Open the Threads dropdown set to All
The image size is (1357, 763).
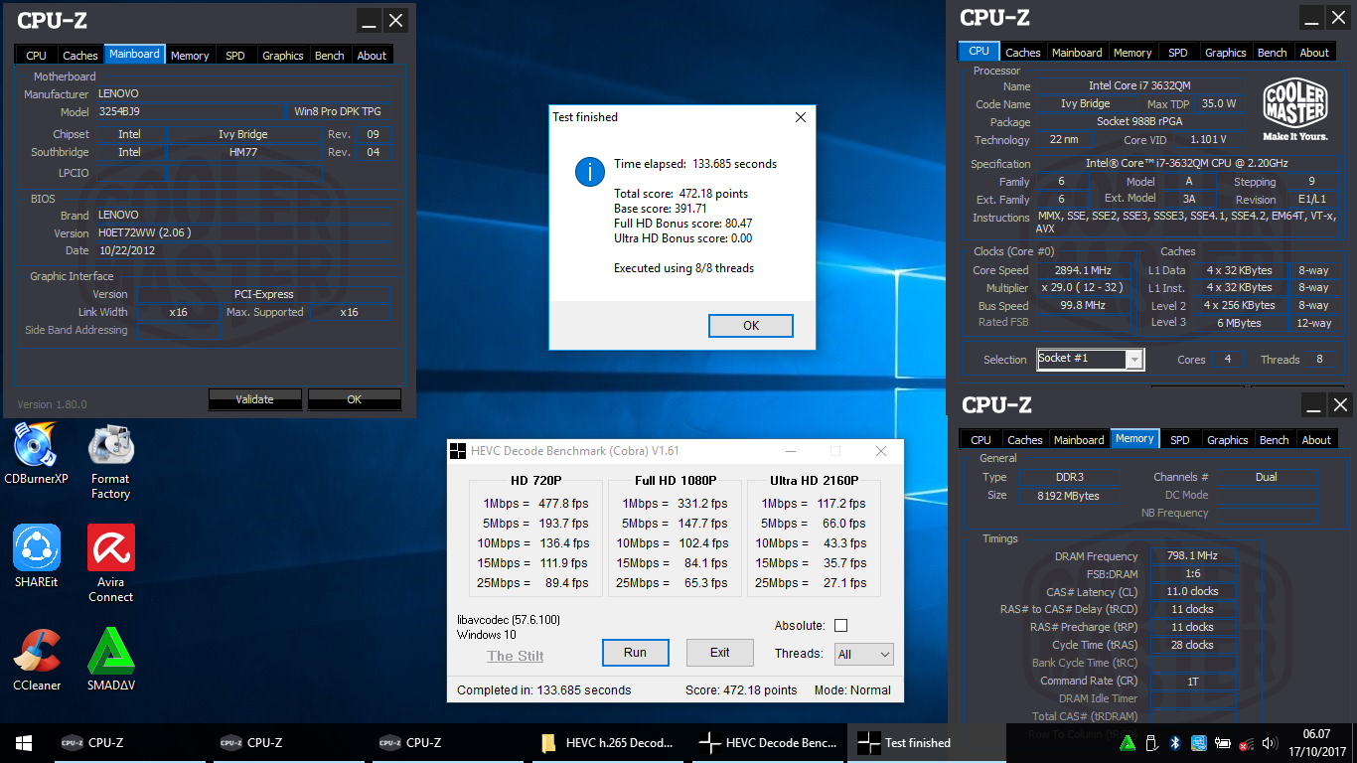(863, 654)
